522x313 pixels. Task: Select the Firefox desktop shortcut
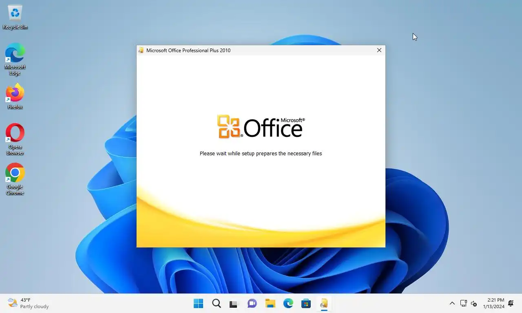(15, 97)
